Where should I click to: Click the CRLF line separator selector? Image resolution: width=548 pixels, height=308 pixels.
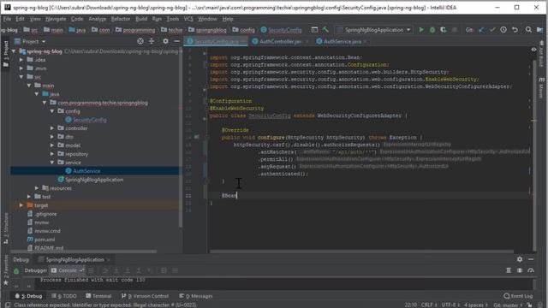pos(429,305)
